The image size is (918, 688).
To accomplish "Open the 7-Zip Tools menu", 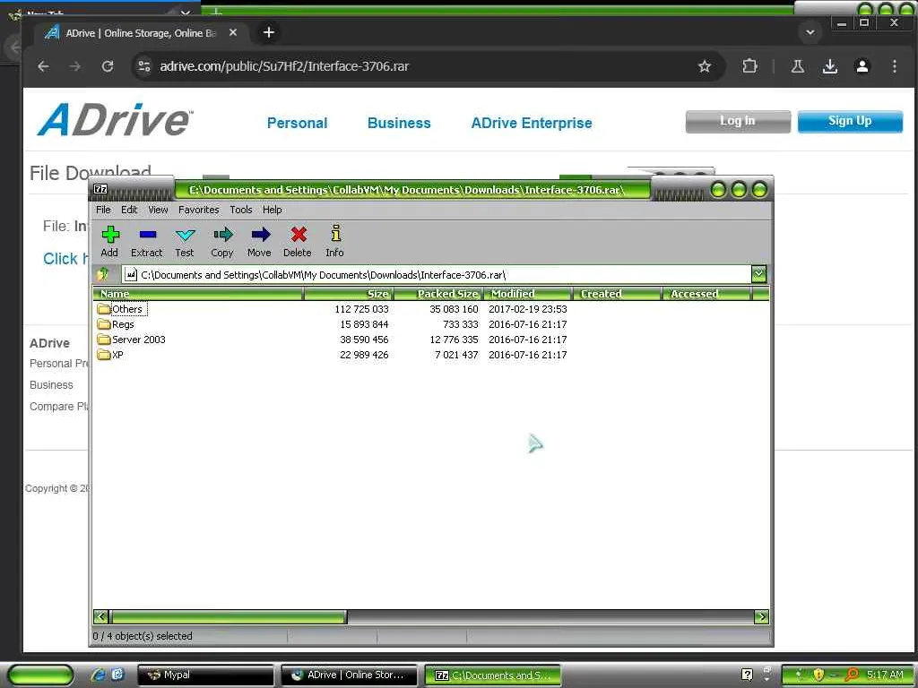I will point(240,210).
